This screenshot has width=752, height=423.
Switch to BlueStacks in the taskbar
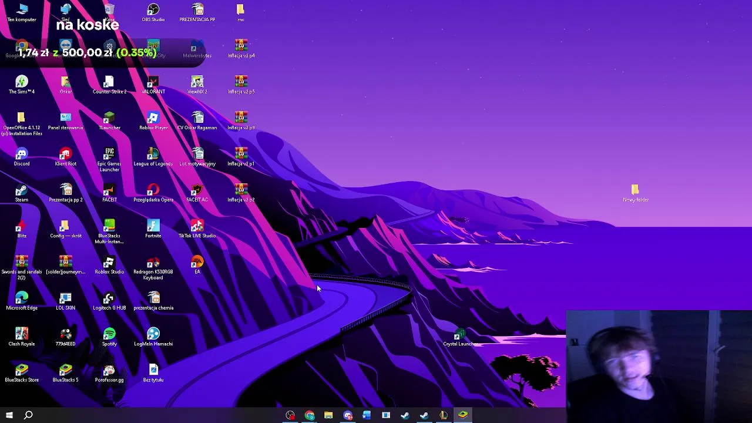[463, 415]
